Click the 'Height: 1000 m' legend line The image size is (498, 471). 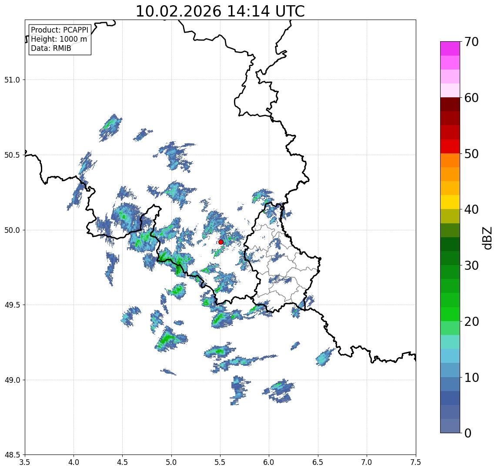tap(59, 39)
